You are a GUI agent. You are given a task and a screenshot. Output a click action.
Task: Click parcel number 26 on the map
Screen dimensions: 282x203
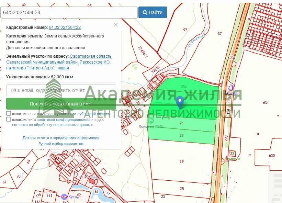click(x=181, y=123)
